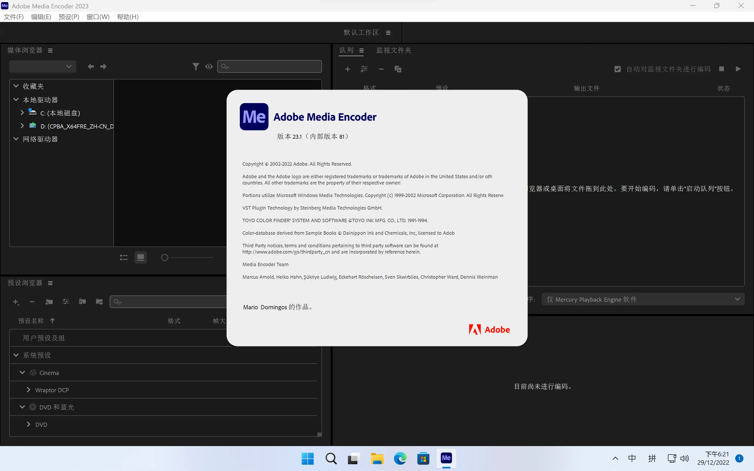The image size is (754, 471).
Task: Collapse the Cinema preset group
Action: (22, 372)
